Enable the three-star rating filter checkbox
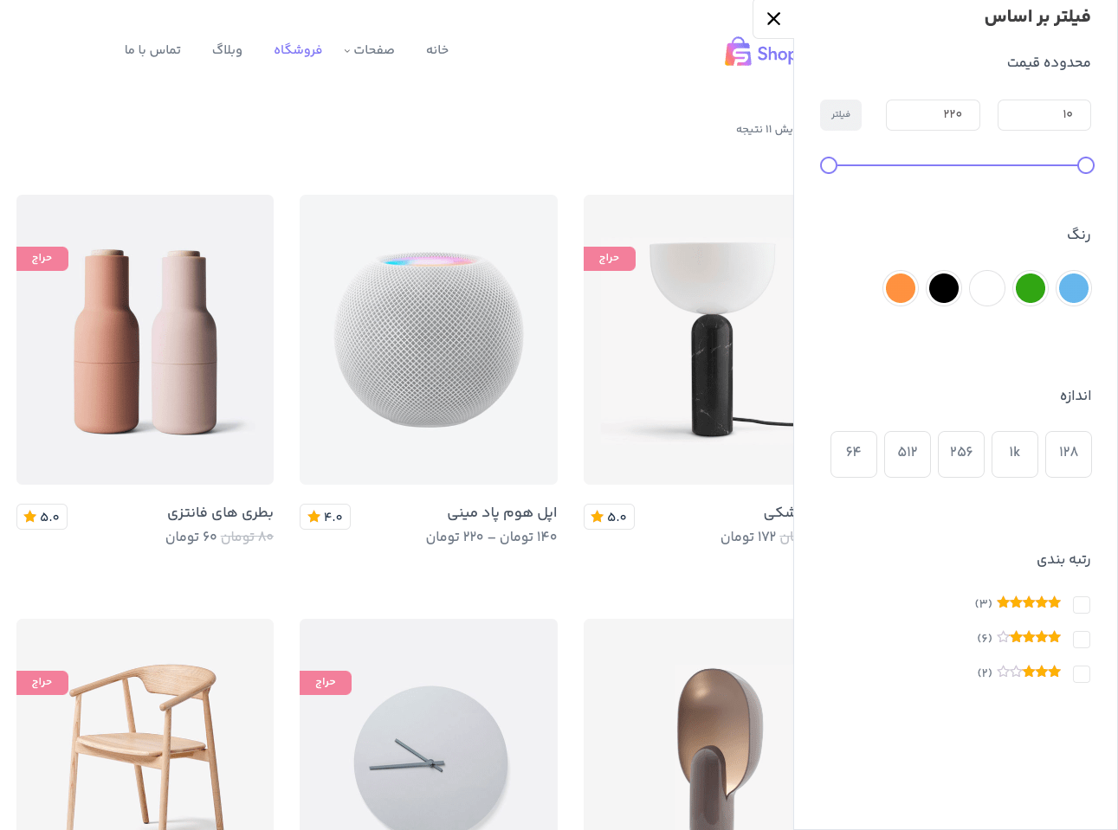The height and width of the screenshot is (830, 1118). pos(1082,674)
